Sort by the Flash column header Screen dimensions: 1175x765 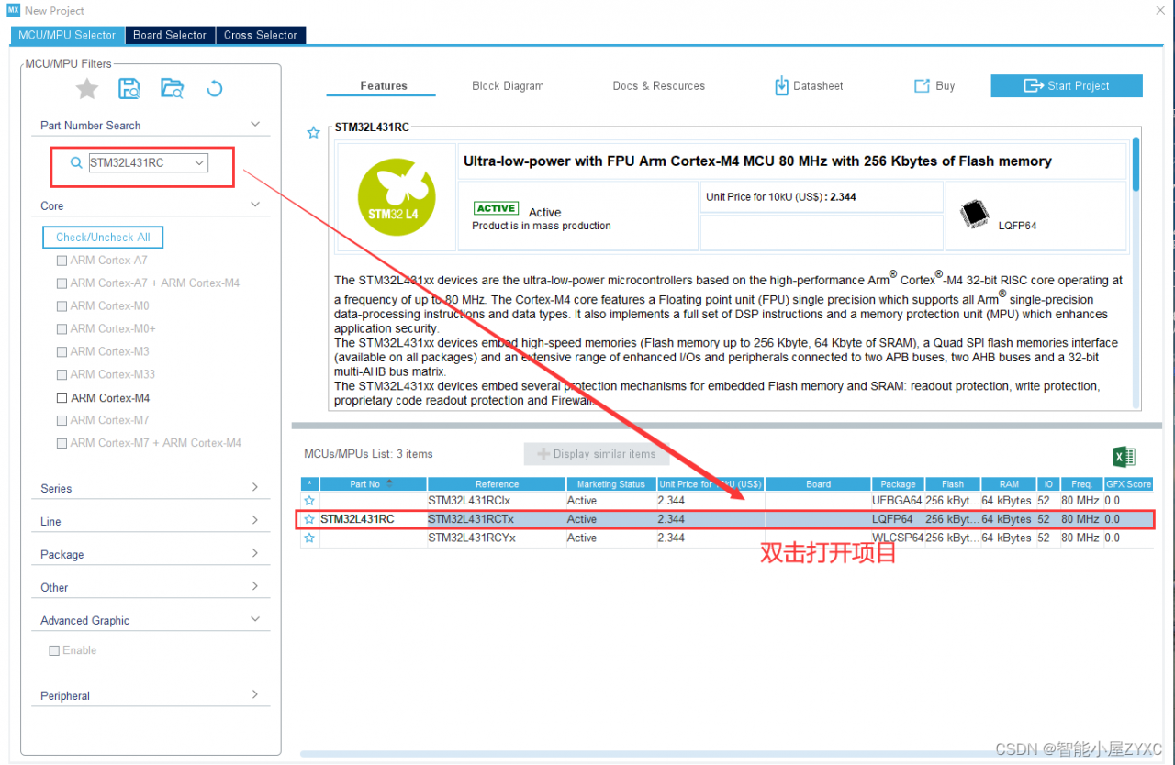pos(953,483)
